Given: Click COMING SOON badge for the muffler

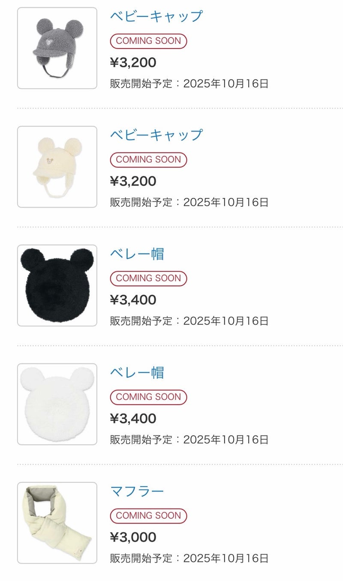Looking at the screenshot, I should (148, 515).
